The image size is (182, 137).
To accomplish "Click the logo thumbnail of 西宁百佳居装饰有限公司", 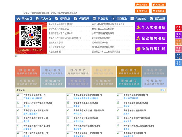I will tap(20, 97).
